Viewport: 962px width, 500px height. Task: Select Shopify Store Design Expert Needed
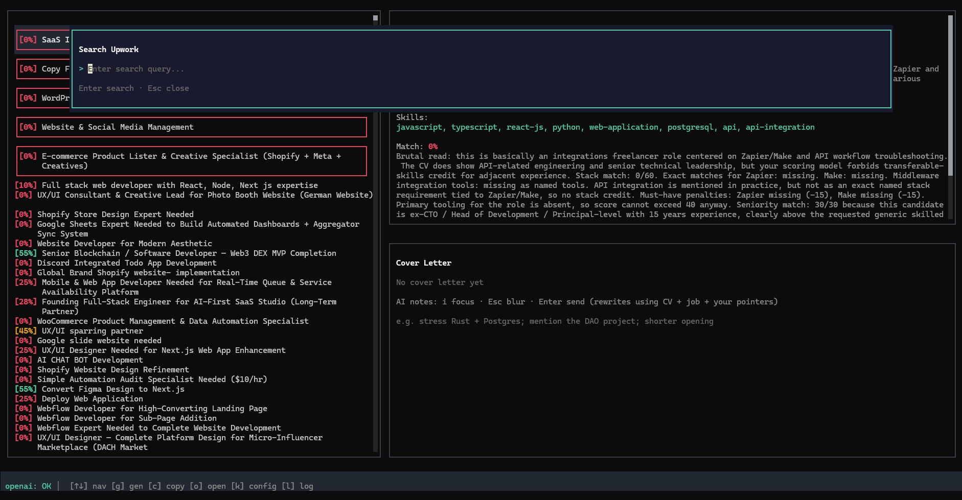[115, 215]
